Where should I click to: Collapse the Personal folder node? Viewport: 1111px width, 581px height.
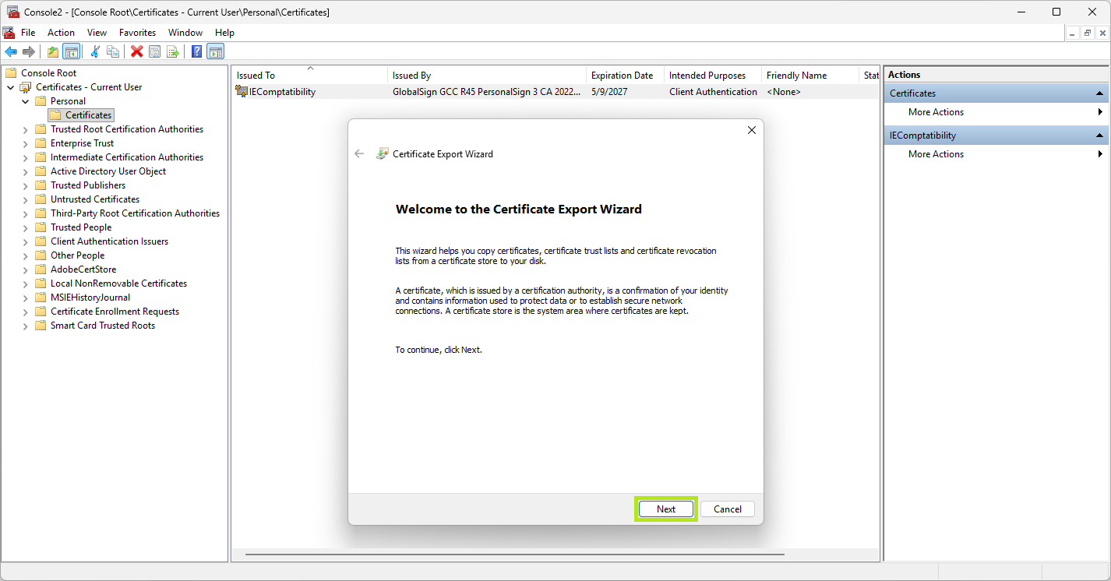26,101
